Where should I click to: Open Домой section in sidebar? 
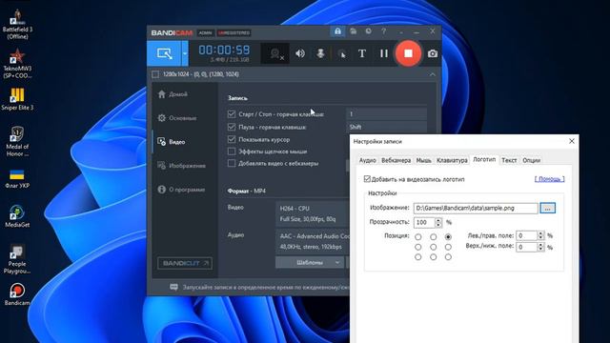[x=173, y=94]
